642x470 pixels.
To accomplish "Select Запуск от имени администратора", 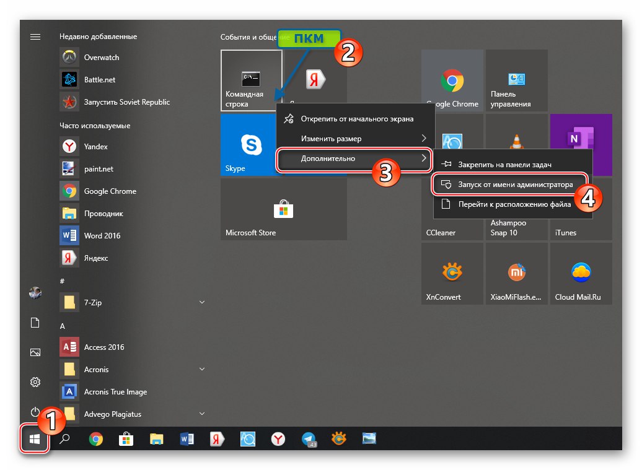I will coord(509,185).
